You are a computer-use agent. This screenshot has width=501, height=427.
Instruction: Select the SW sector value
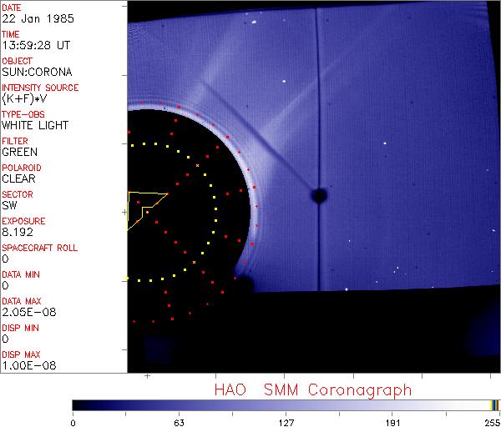[x=10, y=205]
